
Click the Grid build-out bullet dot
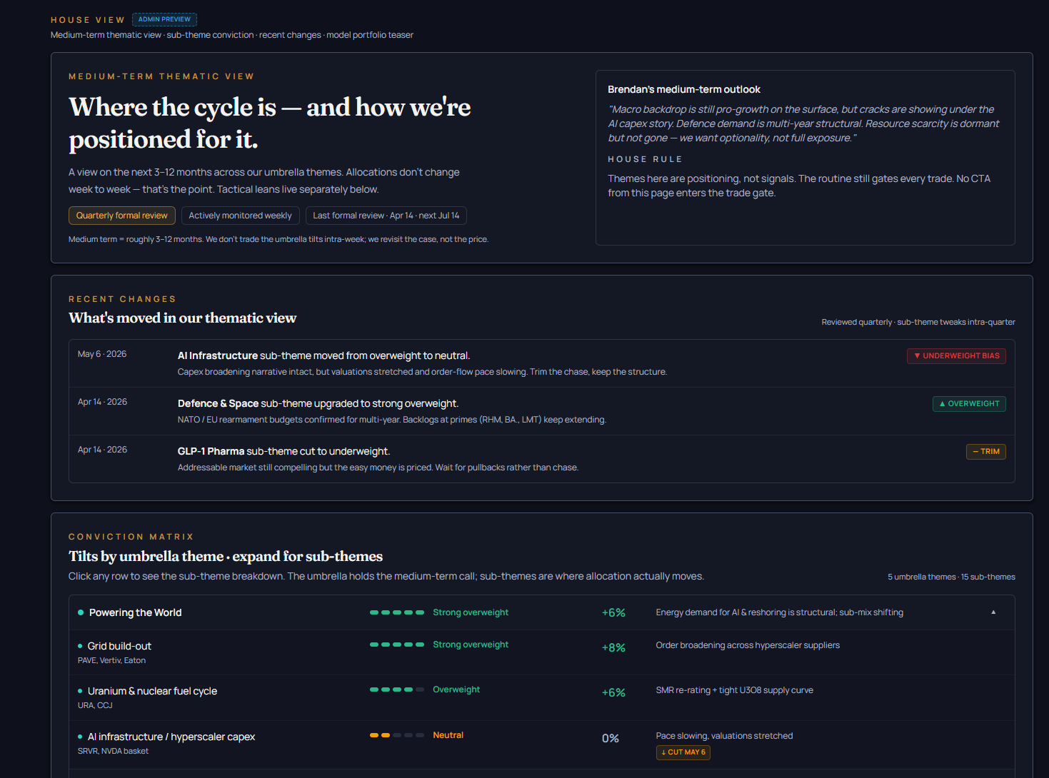tap(80, 646)
